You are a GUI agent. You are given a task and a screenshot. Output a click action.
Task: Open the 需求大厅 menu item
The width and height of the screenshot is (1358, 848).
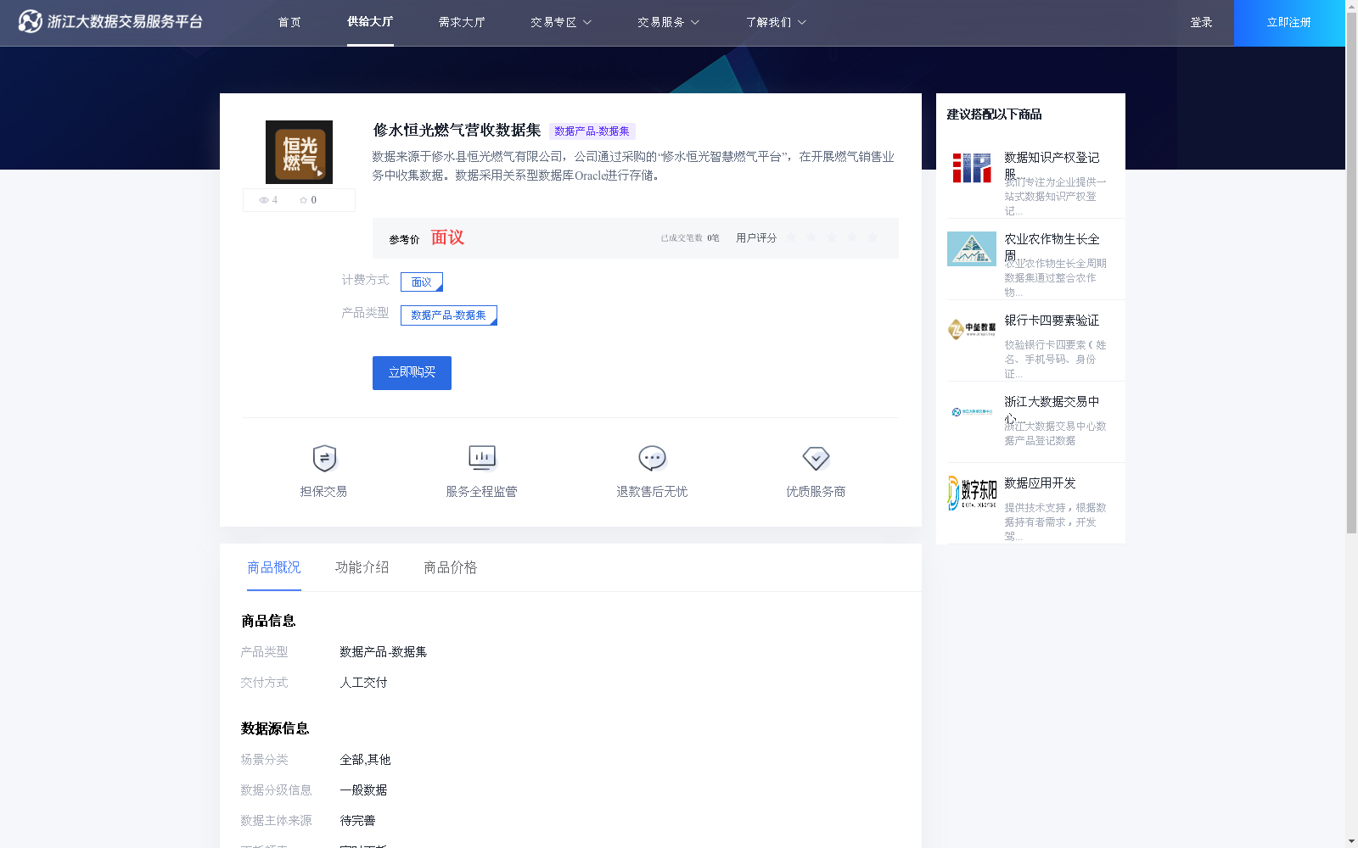(x=462, y=22)
